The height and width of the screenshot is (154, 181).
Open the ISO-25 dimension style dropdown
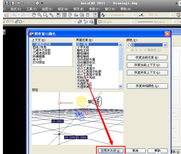point(172,15)
